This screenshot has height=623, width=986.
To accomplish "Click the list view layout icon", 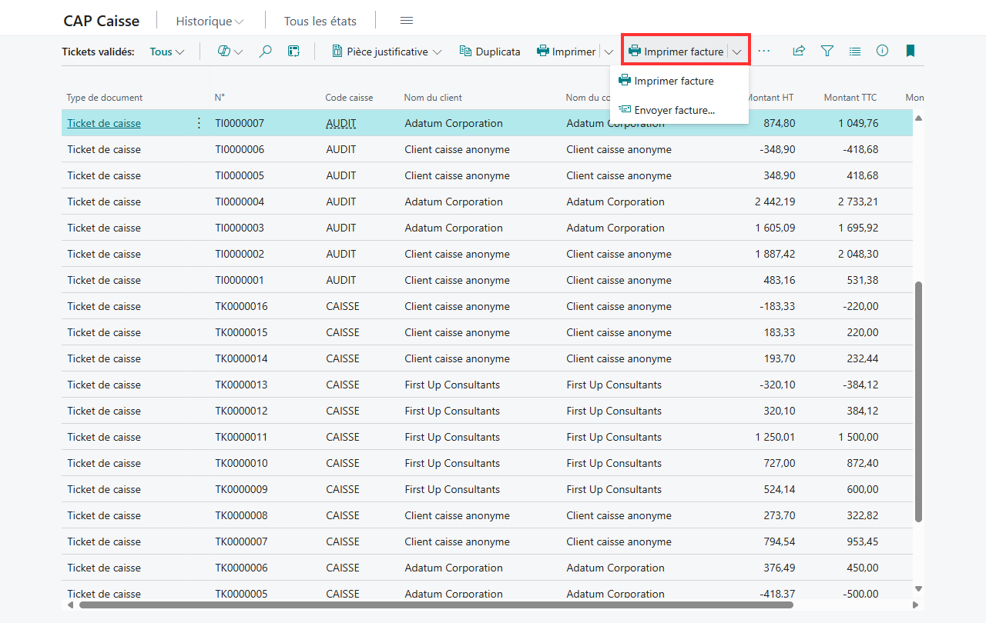I will pos(855,52).
